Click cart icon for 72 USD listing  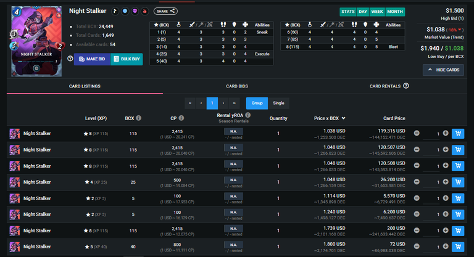click(458, 247)
